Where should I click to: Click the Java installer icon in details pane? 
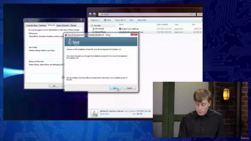point(94,113)
